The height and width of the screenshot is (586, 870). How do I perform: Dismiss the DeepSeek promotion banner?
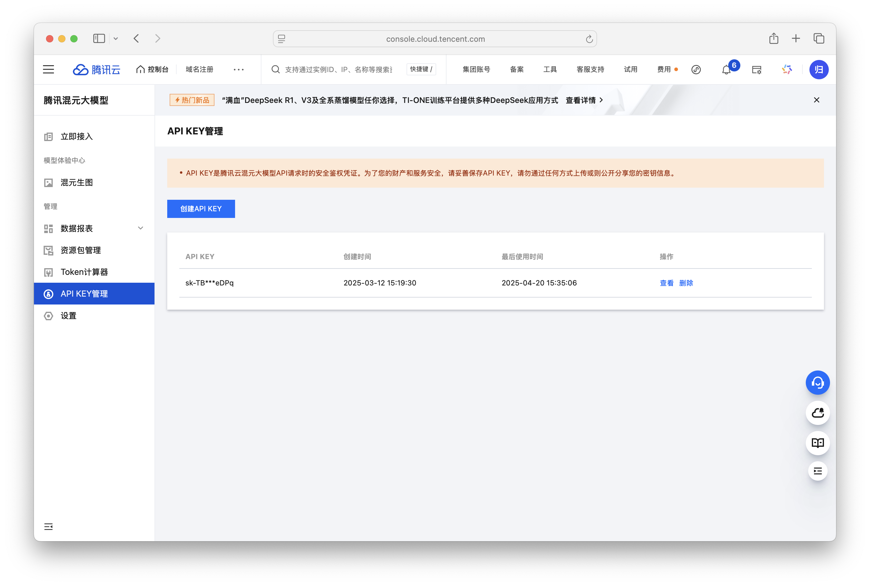tap(816, 100)
